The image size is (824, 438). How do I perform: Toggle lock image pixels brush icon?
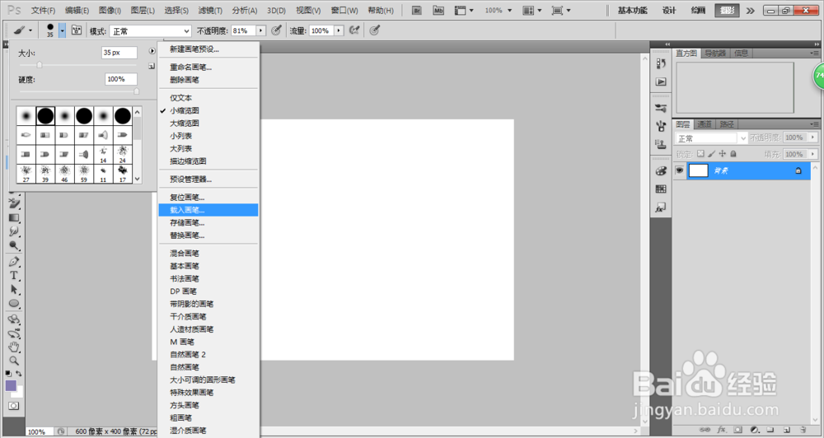tap(712, 154)
